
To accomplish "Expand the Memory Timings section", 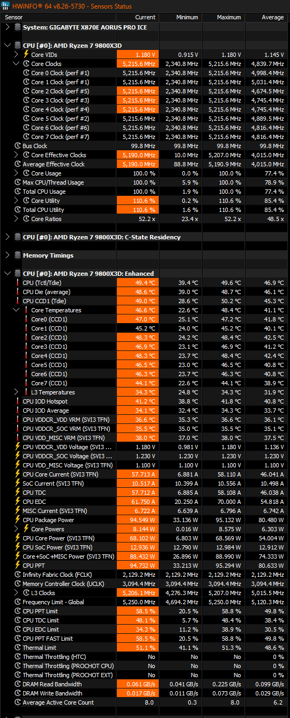I will click(x=7, y=255).
